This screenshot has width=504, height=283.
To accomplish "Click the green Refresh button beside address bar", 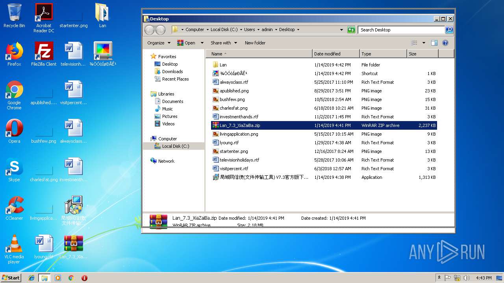I will tap(351, 30).
